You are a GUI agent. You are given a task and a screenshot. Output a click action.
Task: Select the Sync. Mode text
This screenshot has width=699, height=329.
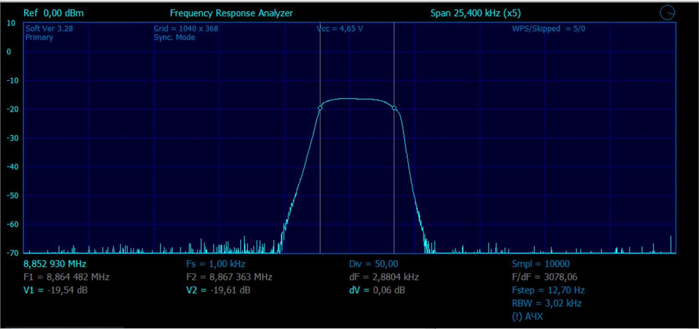point(174,38)
